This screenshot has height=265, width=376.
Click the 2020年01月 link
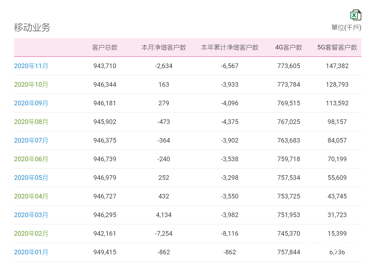(31, 252)
